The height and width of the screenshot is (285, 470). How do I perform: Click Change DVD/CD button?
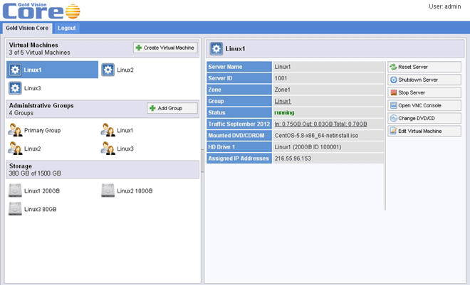tap(424, 118)
